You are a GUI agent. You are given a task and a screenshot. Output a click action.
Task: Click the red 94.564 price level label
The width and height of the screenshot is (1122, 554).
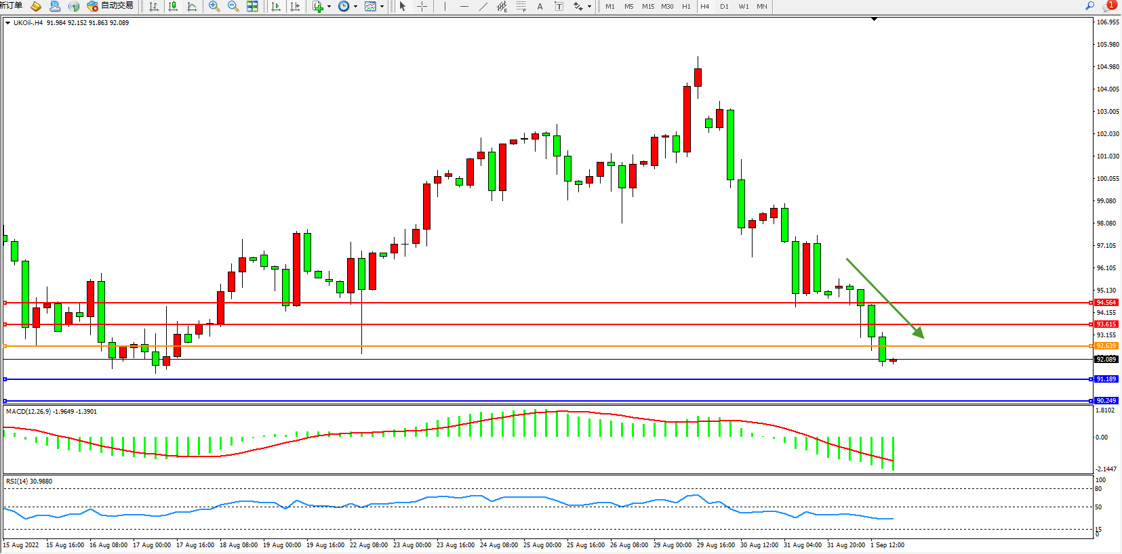1106,303
